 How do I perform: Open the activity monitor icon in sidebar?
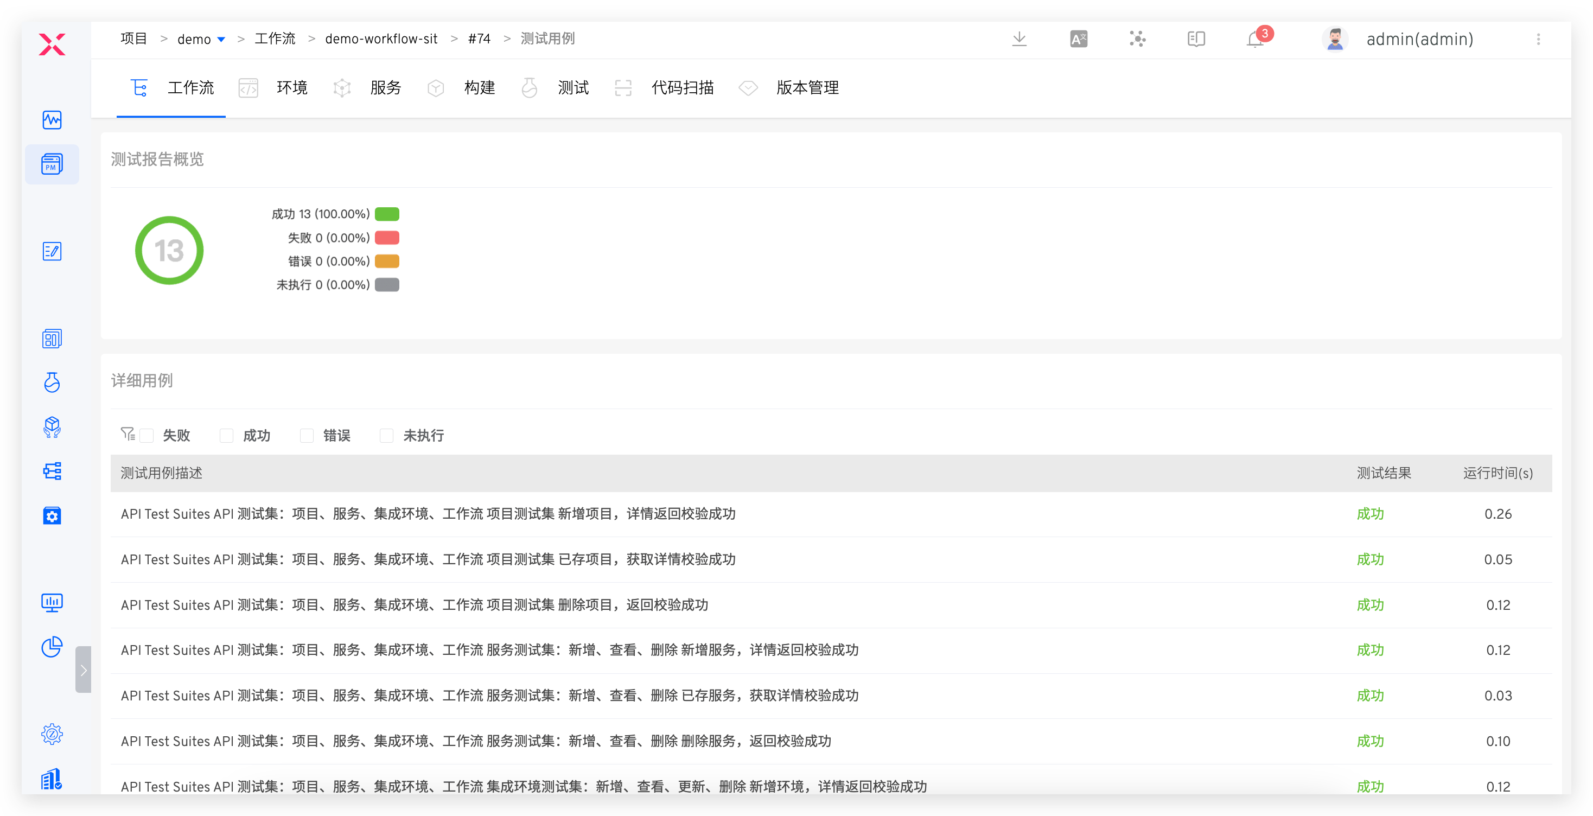[52, 120]
